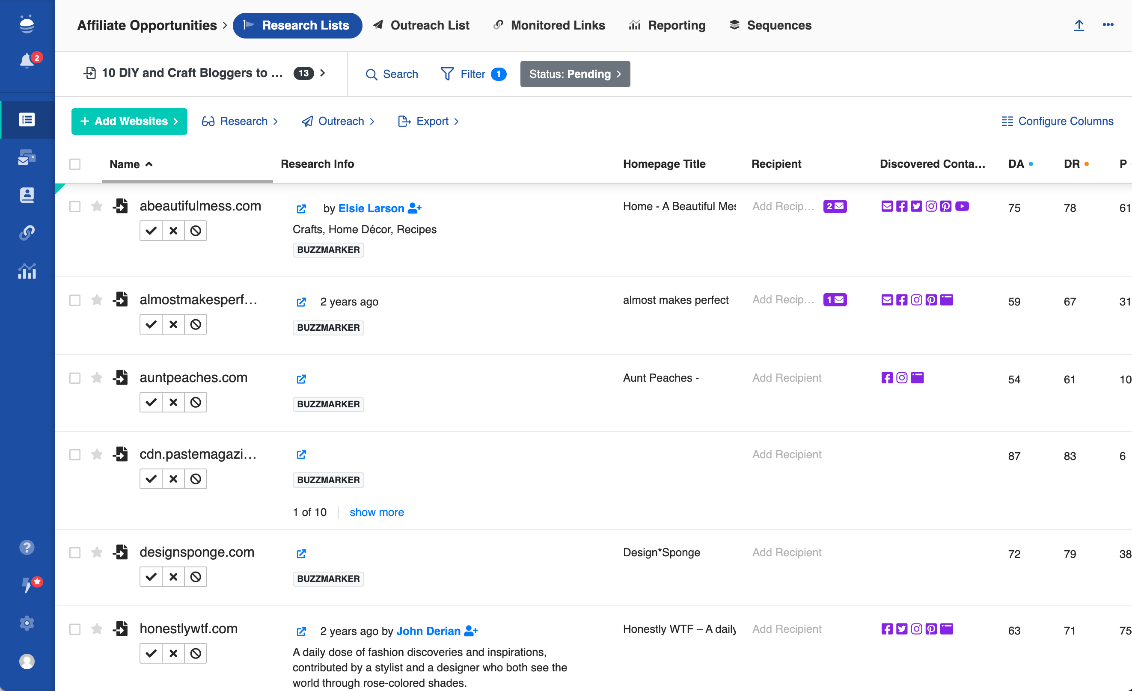Block auntpeaches.com with the ban icon
The width and height of the screenshot is (1132, 691).
point(196,402)
